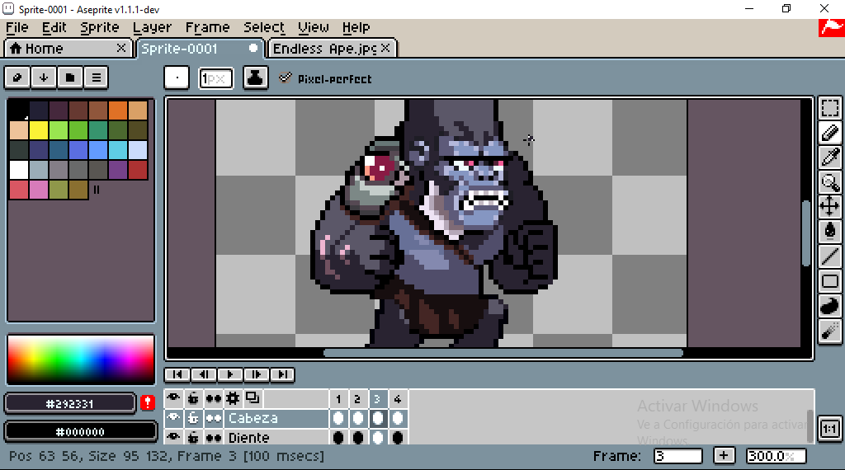
Task: Toggle continuous mode on Cabeza layer
Action: (214, 418)
